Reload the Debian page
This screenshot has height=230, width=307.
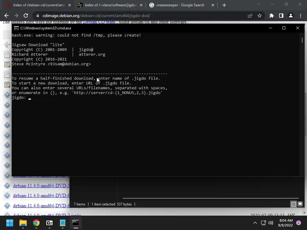(26, 16)
